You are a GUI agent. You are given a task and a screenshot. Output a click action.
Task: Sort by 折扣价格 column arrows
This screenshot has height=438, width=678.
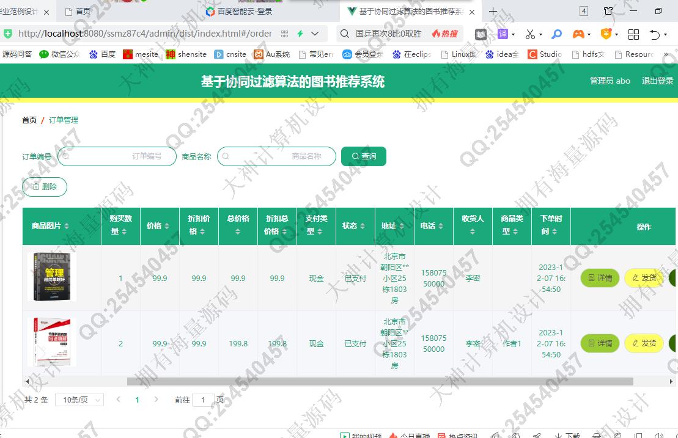tap(202, 232)
